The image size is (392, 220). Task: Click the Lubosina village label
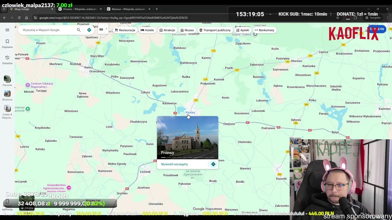coord(262,101)
